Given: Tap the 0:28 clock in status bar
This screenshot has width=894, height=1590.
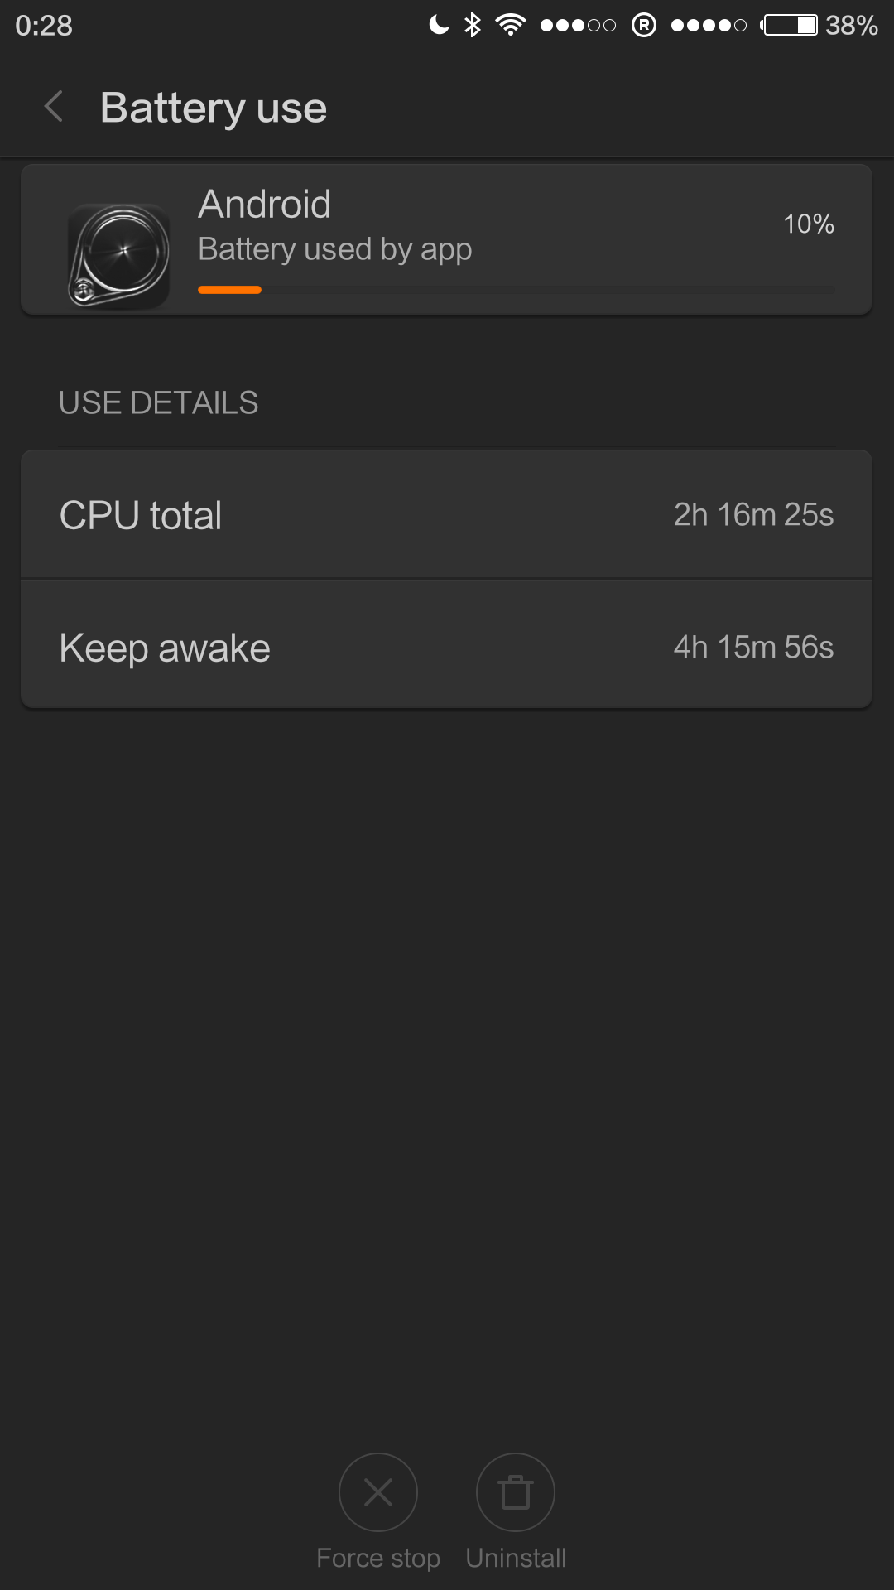Looking at the screenshot, I should point(44,26).
